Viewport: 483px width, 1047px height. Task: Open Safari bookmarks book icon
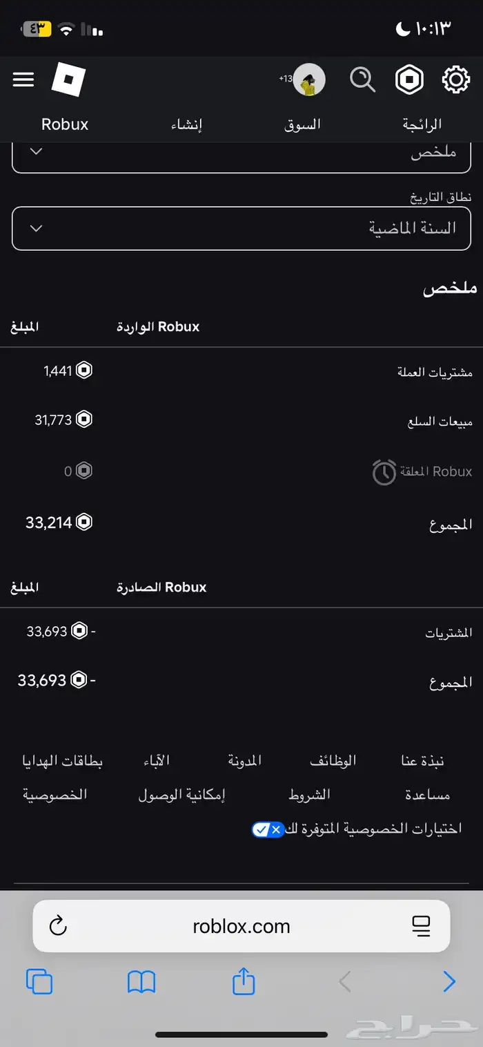click(x=141, y=981)
